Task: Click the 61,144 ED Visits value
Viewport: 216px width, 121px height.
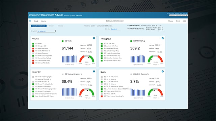Action: click(x=67, y=48)
